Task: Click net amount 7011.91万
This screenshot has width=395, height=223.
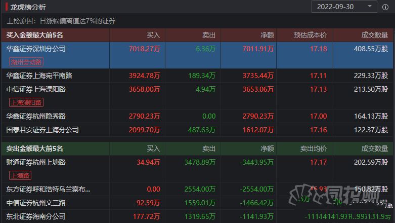Action: tap(258, 49)
